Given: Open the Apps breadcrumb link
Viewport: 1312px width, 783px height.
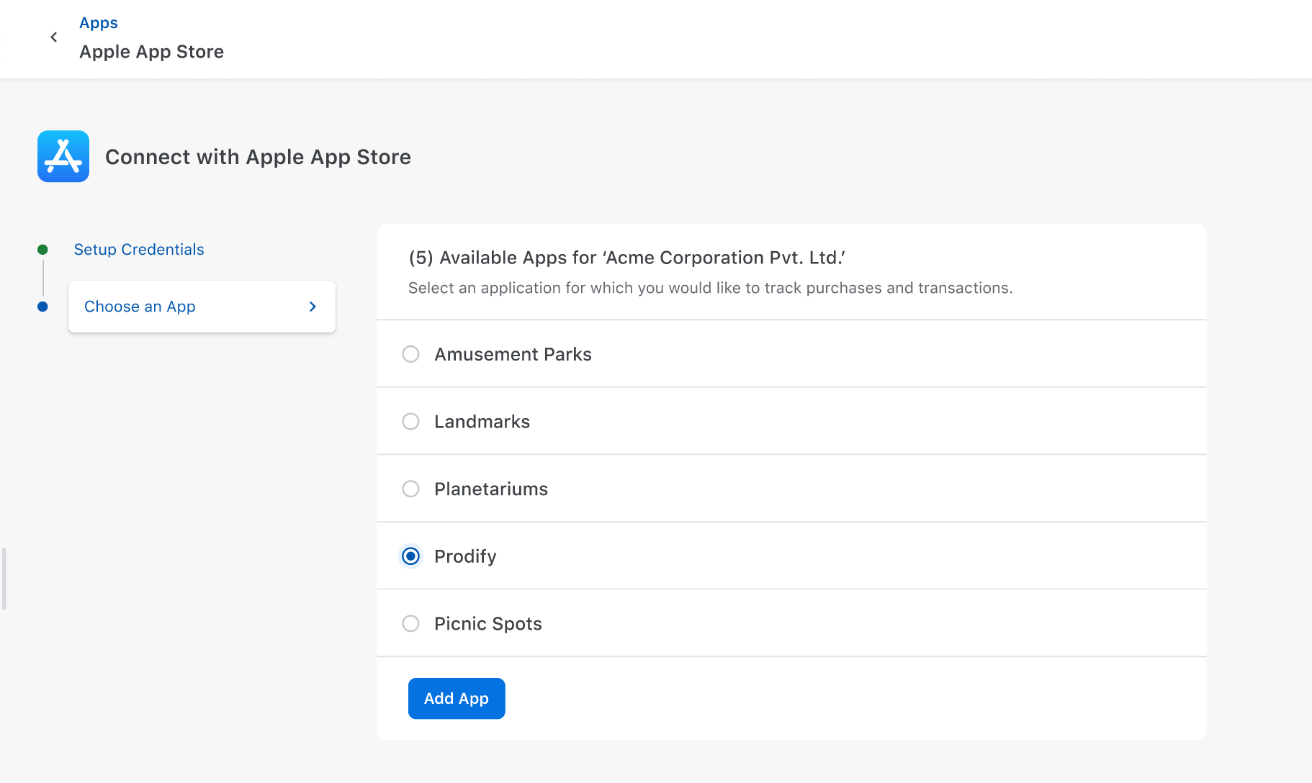Looking at the screenshot, I should click(99, 23).
